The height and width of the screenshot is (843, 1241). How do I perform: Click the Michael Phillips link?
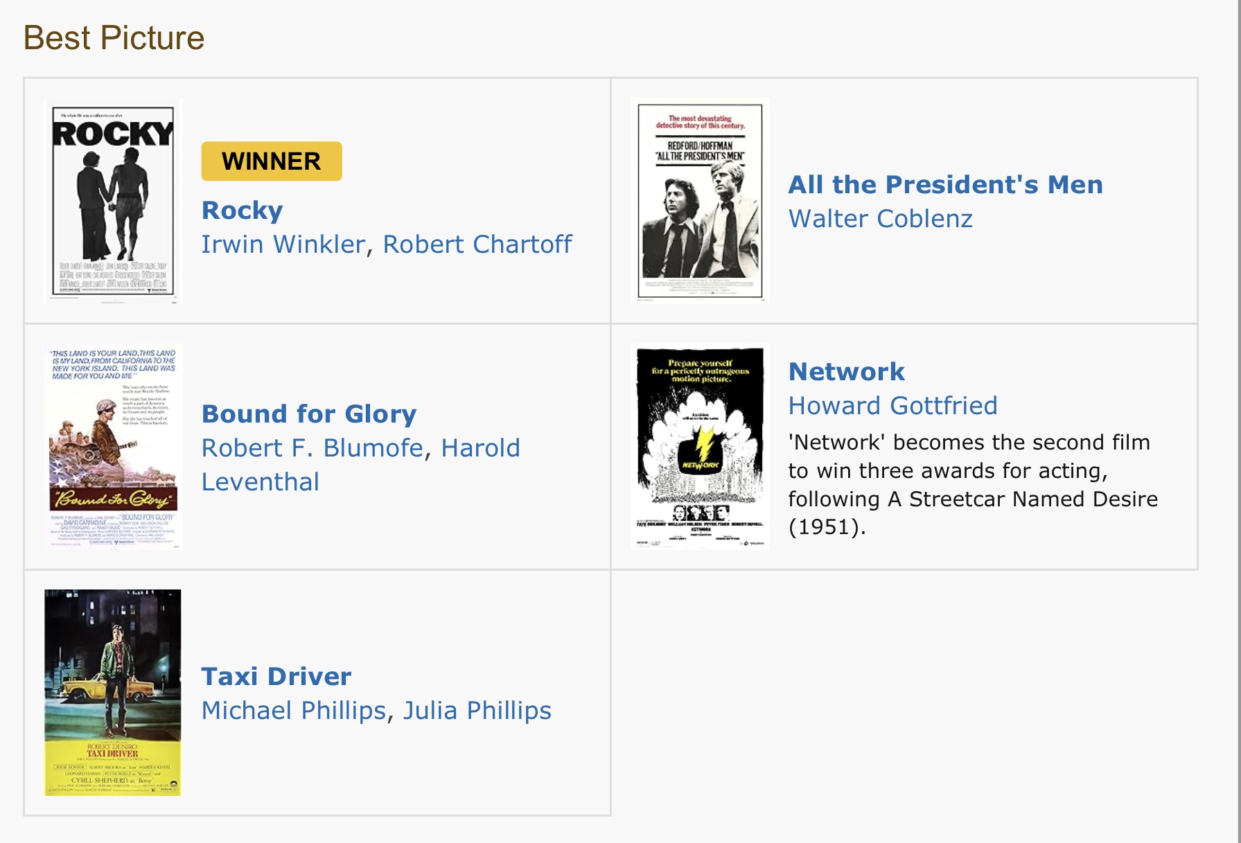(x=293, y=711)
